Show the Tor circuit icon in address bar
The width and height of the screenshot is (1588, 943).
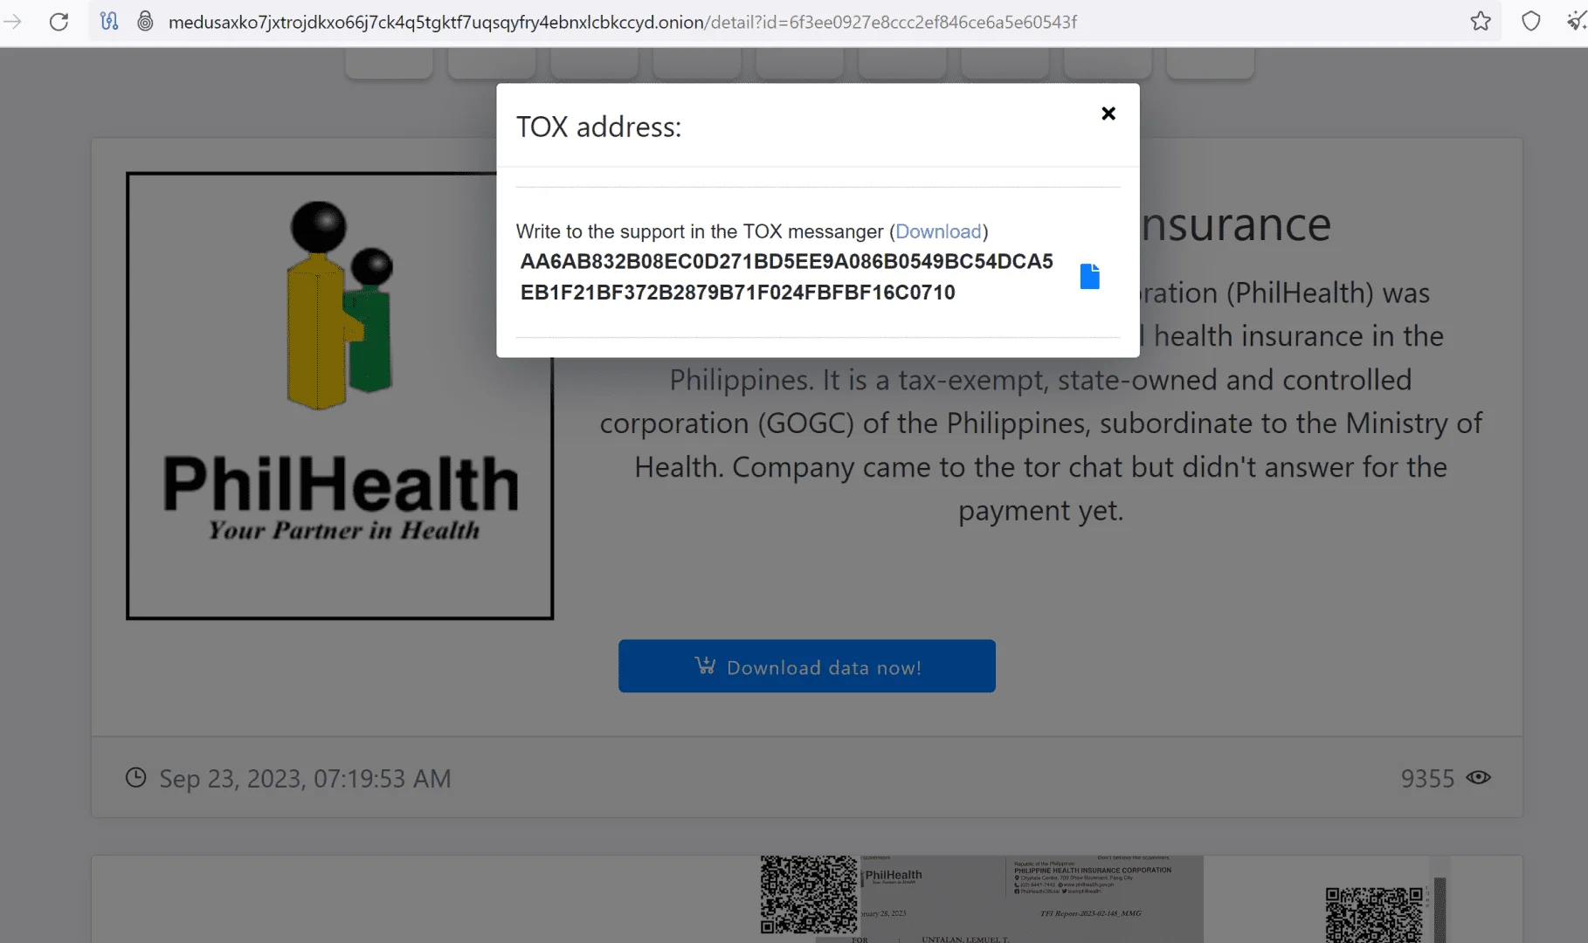109,22
